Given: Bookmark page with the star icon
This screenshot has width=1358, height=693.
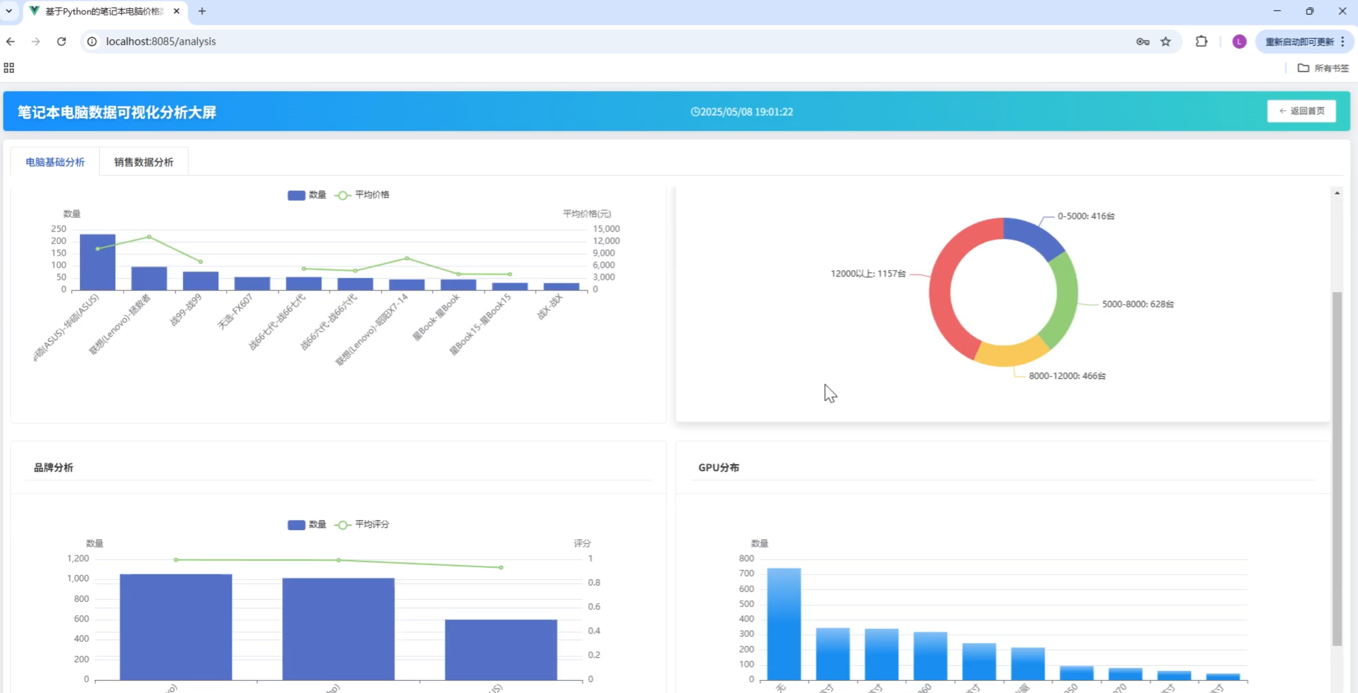Looking at the screenshot, I should [1166, 42].
